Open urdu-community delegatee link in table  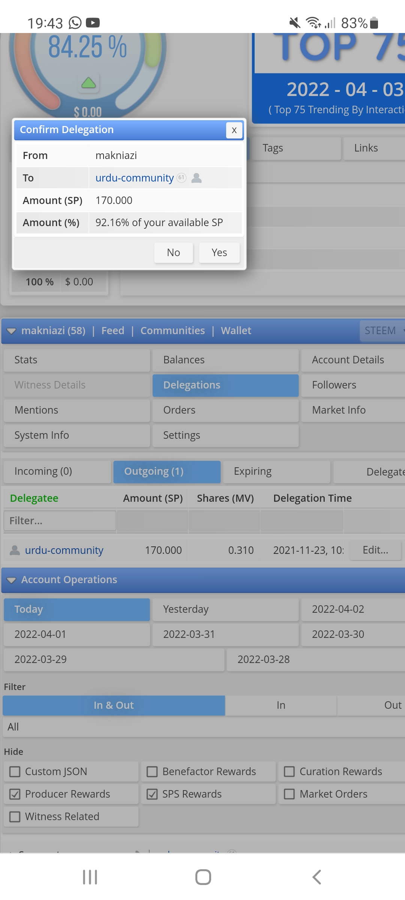(x=64, y=550)
